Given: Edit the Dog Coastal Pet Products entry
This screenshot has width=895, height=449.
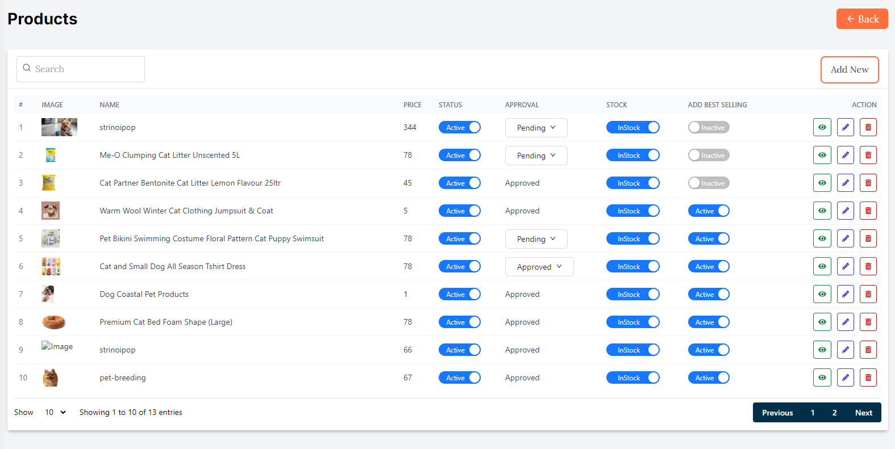Looking at the screenshot, I should pyautogui.click(x=845, y=294).
